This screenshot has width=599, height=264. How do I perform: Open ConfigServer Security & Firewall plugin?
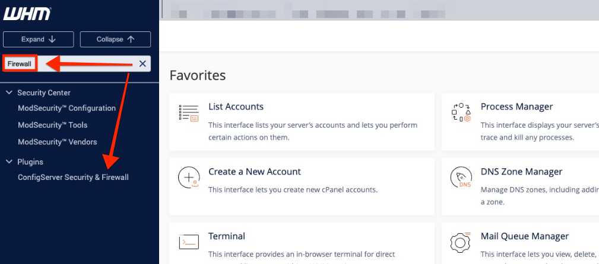[73, 177]
